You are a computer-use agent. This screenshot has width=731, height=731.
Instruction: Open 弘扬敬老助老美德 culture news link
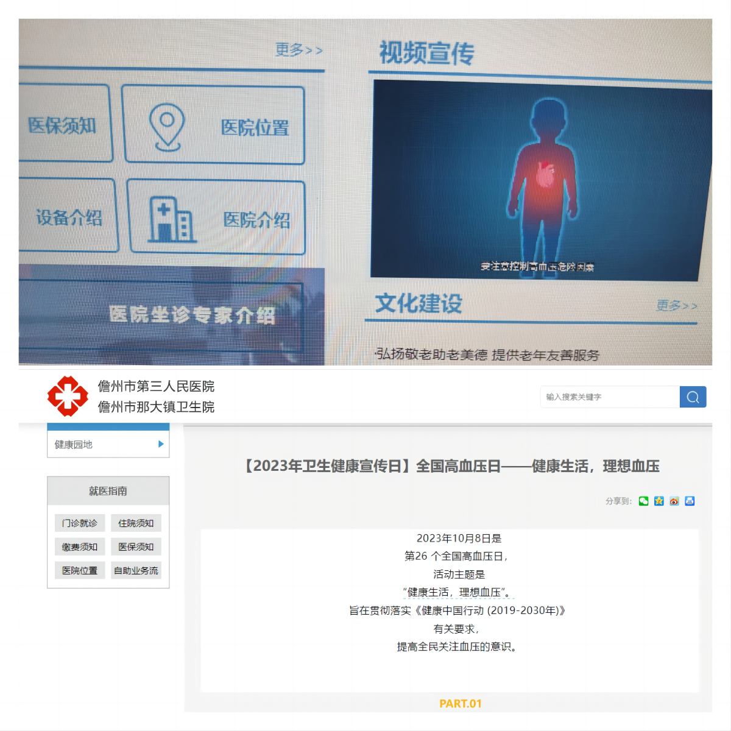pyautogui.click(x=487, y=355)
